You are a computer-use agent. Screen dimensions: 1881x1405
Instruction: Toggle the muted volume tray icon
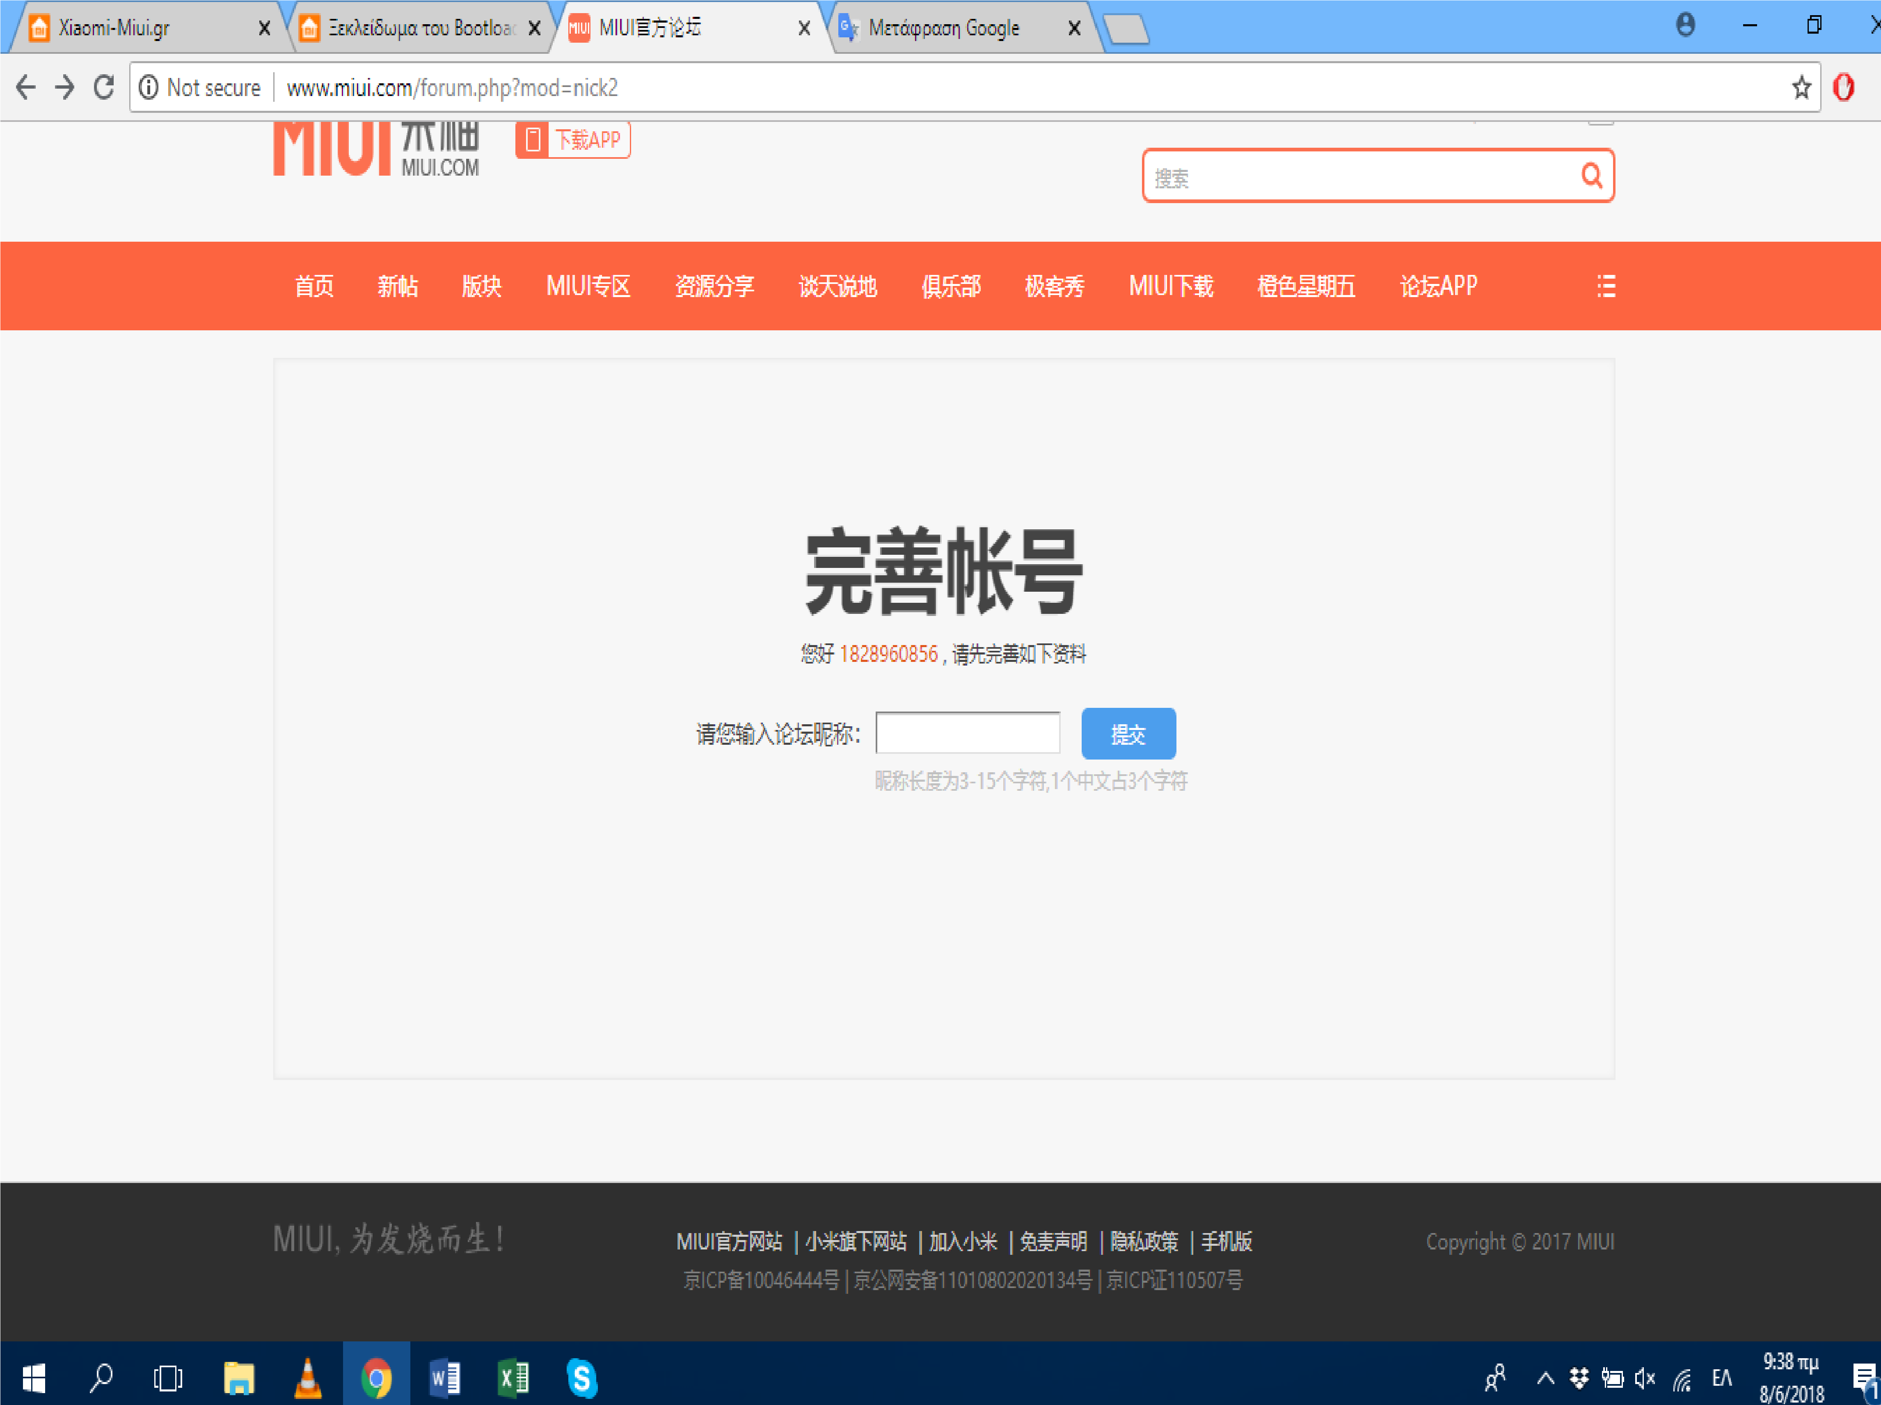tap(1645, 1378)
